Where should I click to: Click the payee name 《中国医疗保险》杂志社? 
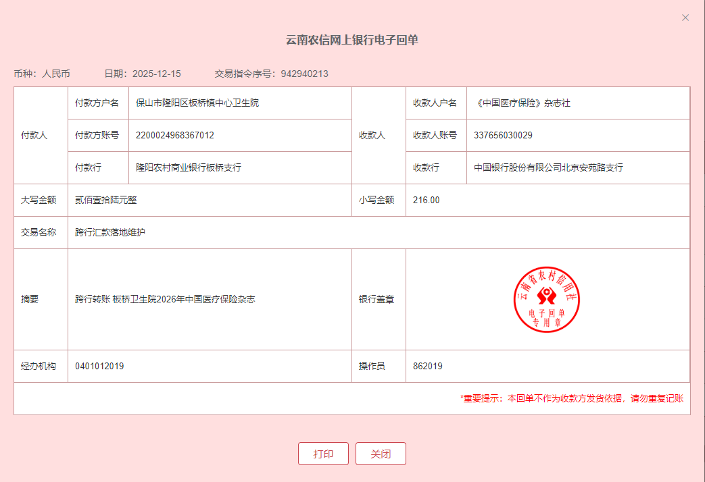(522, 103)
